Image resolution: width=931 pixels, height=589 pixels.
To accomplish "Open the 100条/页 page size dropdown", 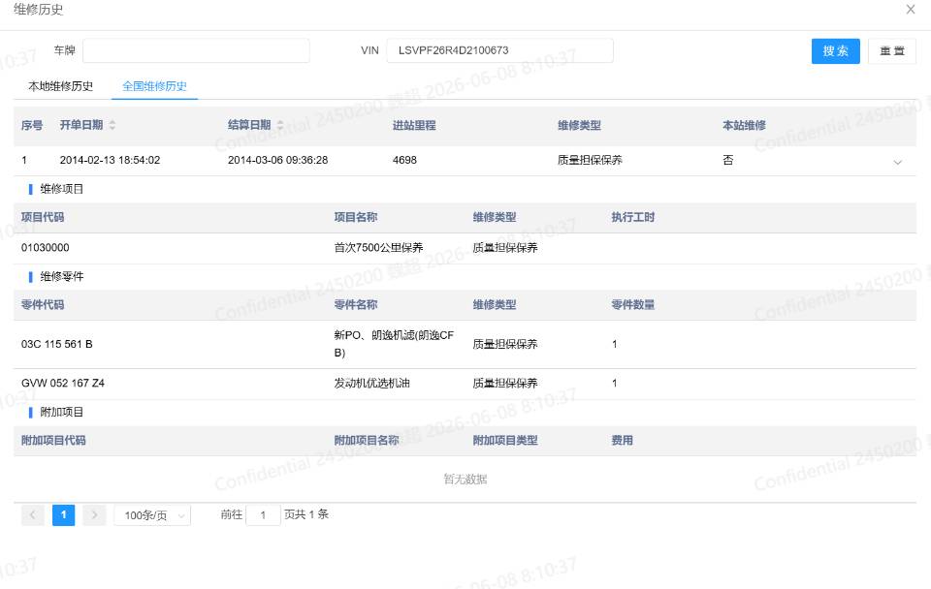I will [152, 515].
